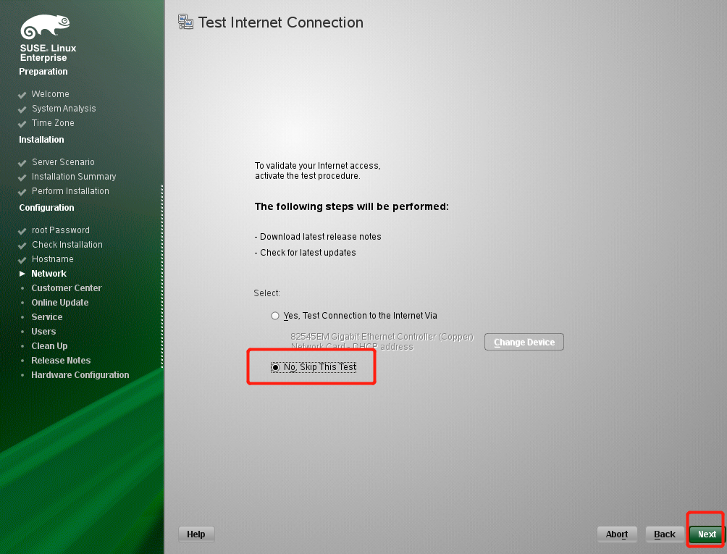
Task: Click the Test Internet Connection page title
Action: (280, 22)
